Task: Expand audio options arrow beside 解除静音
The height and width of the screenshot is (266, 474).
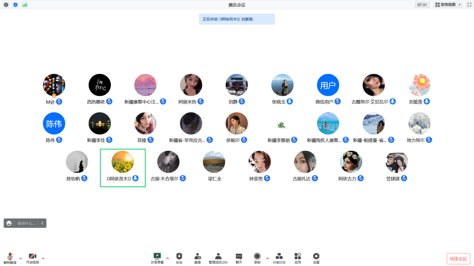Action: tap(21, 258)
